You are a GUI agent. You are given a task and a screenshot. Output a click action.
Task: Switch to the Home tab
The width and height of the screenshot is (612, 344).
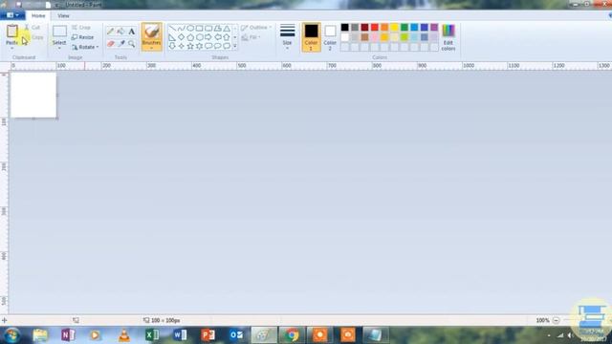(38, 16)
